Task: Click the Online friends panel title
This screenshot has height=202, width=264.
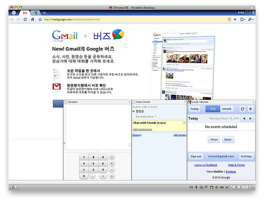Action: [143, 102]
